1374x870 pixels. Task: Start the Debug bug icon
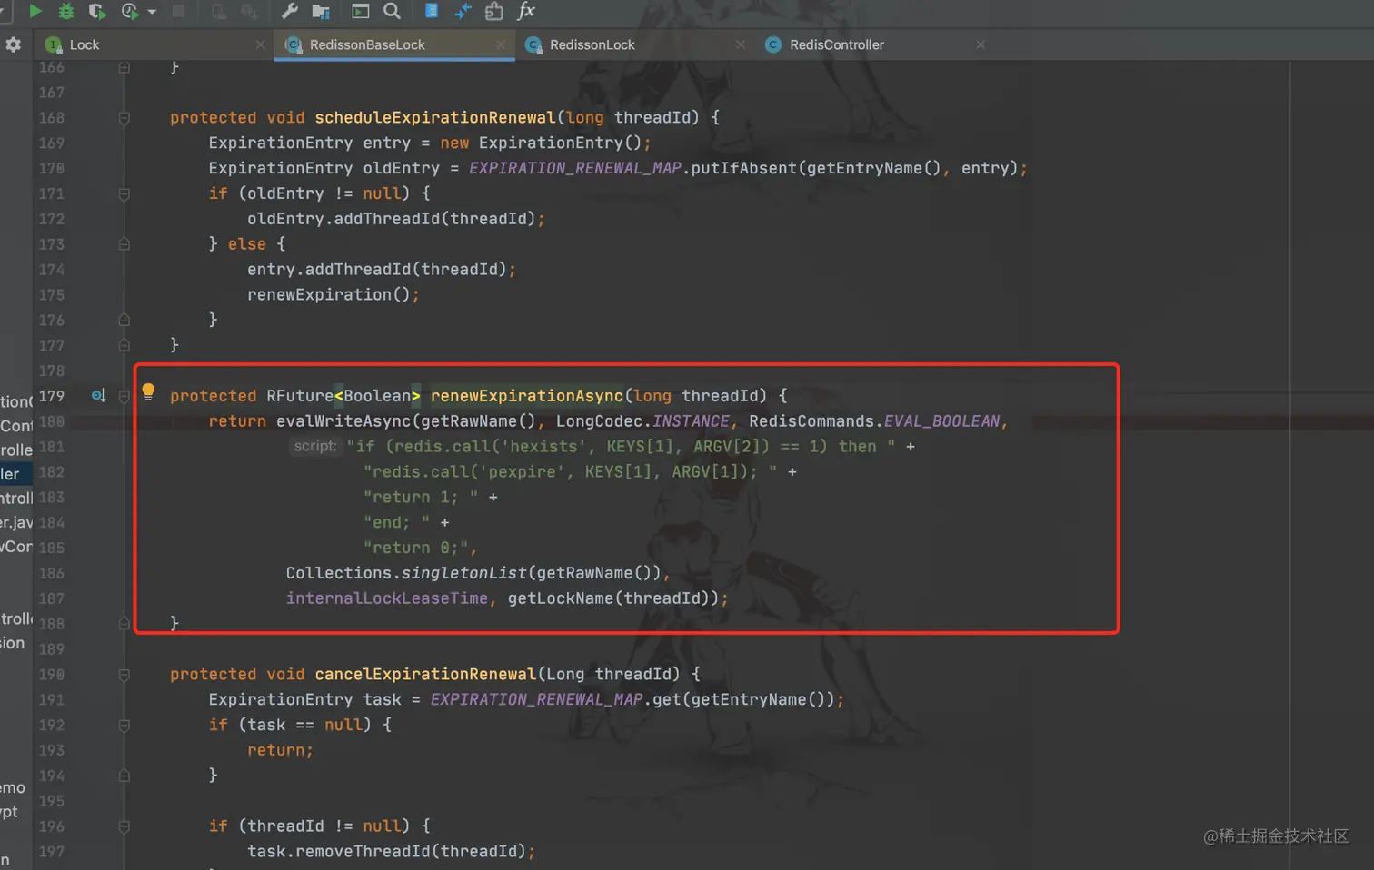click(65, 11)
